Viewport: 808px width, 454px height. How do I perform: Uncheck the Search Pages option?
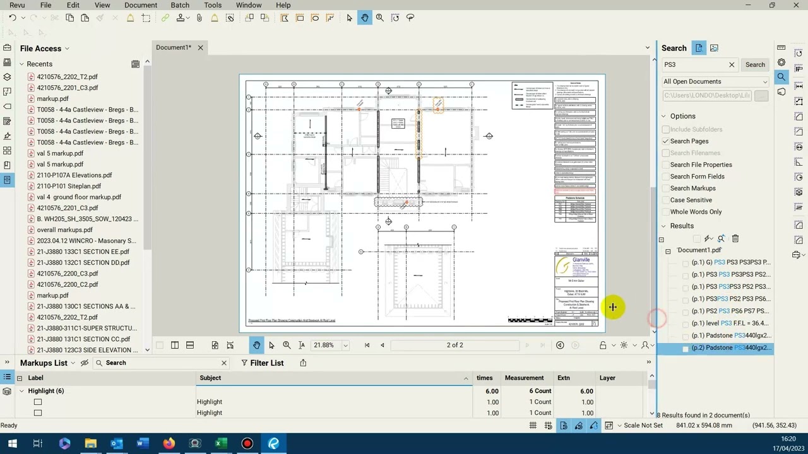coord(665,141)
